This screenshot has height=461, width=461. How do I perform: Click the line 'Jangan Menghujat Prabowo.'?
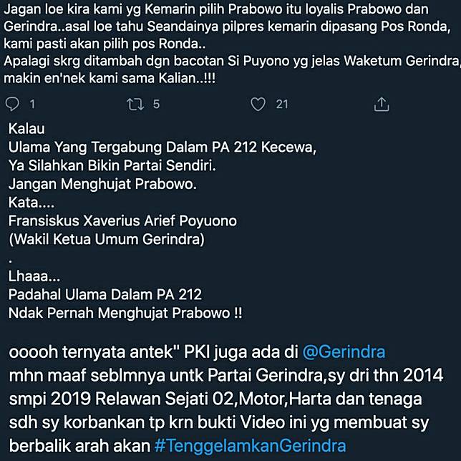tap(102, 185)
